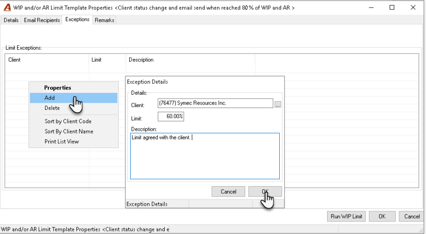The width and height of the screenshot is (426, 234).
Task: Click the red application logo icon
Action: tap(7, 7)
